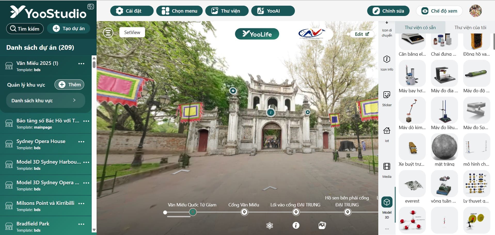Click the info hotspot on the gate
This screenshot has width=495, height=235.
pos(271,112)
